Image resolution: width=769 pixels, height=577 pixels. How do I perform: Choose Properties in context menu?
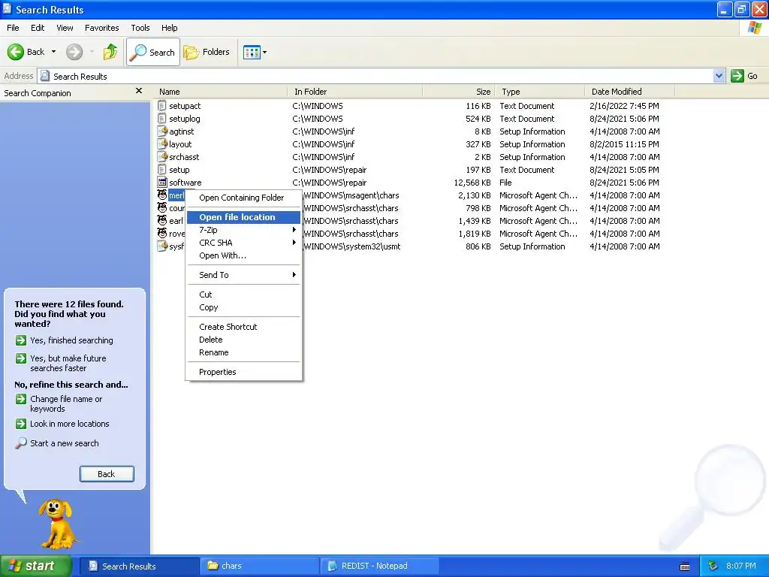[243, 372]
